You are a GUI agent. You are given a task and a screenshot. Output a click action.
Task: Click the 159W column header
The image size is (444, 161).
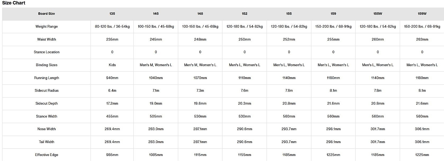point(422,14)
